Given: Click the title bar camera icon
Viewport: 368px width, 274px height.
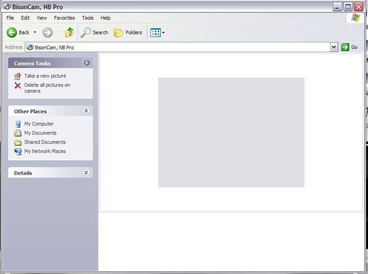Looking at the screenshot, I should point(7,6).
